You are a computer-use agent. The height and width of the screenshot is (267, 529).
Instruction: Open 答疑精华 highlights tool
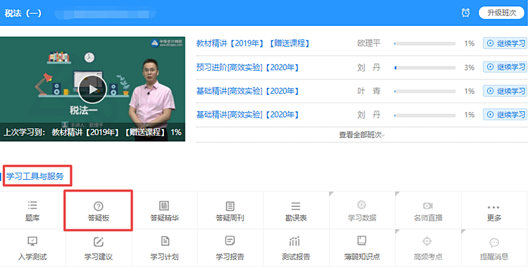(164, 211)
